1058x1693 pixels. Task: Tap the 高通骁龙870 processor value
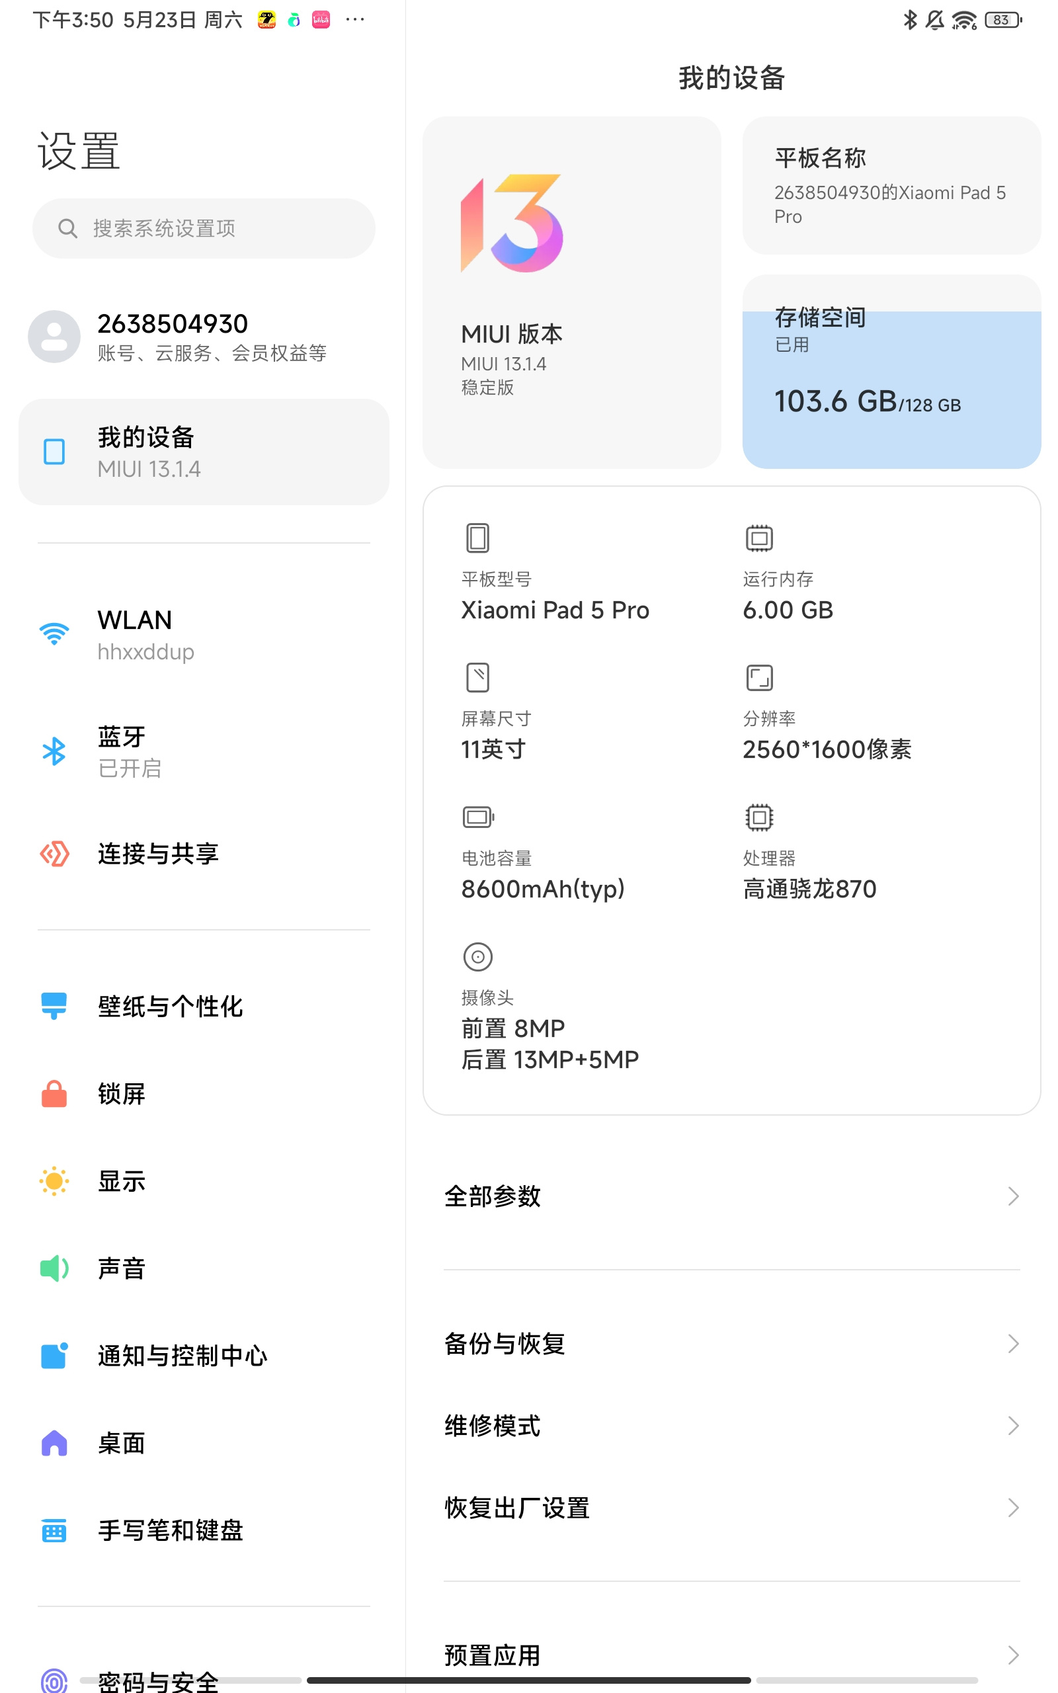point(809,888)
